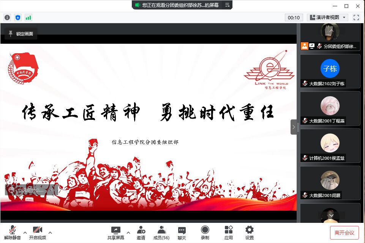Open the 应用 apps panel
The height and width of the screenshot is (243, 365).
pyautogui.click(x=228, y=232)
